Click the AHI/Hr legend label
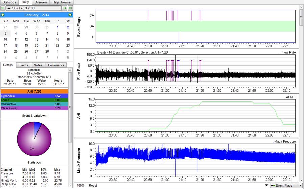304x189 pixels. pyautogui.click(x=290, y=97)
